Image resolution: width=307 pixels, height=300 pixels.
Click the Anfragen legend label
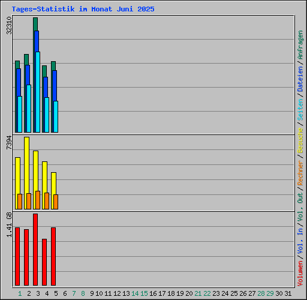[300, 45]
